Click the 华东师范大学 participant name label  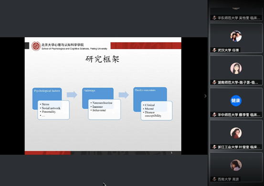tap(239, 18)
